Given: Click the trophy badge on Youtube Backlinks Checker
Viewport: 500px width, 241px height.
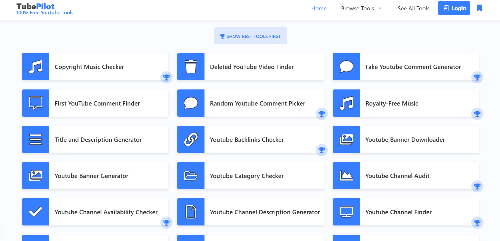Looking at the screenshot, I should point(322,150).
